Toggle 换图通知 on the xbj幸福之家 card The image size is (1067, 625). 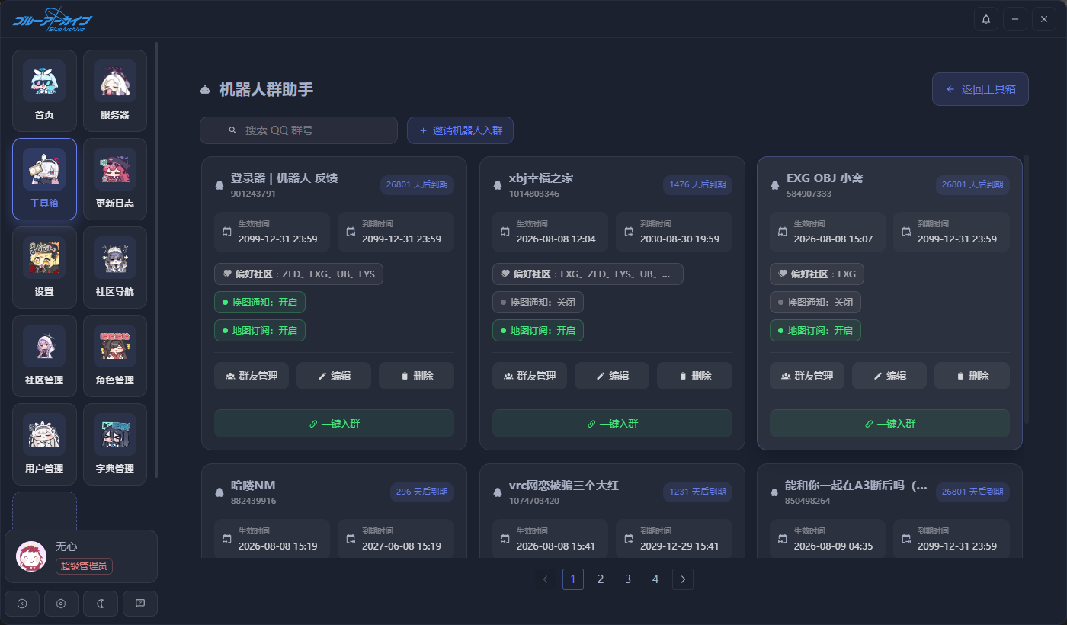pos(538,303)
